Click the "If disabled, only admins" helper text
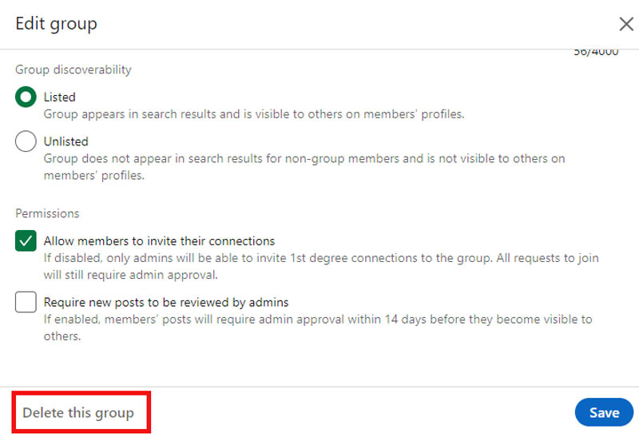Image resolution: width=639 pixels, height=437 pixels. pyautogui.click(x=319, y=258)
